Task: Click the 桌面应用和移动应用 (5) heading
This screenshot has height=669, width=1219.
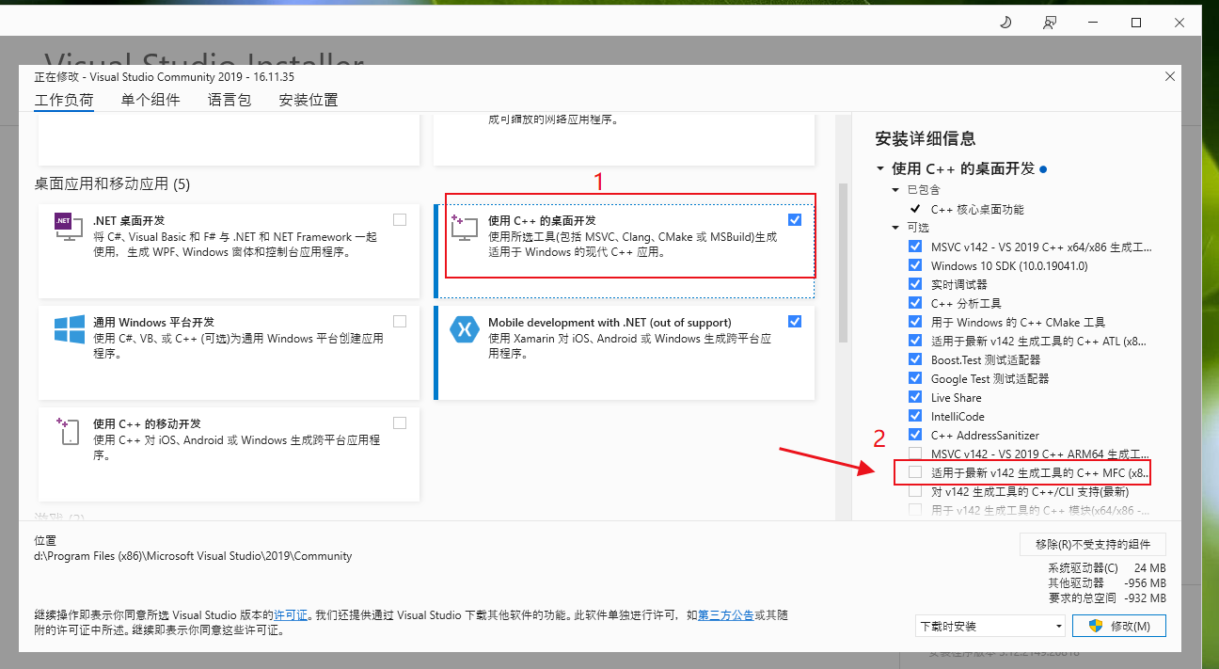Action: (112, 183)
